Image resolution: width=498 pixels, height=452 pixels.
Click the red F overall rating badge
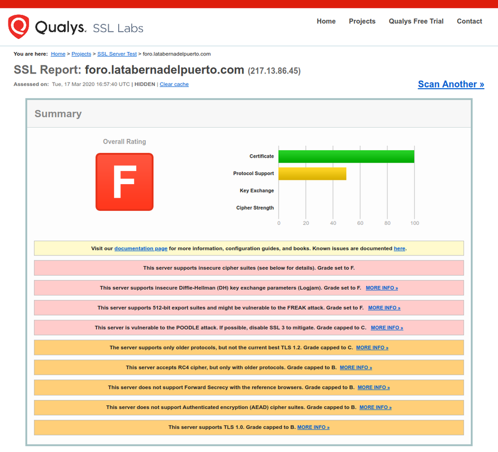124,182
